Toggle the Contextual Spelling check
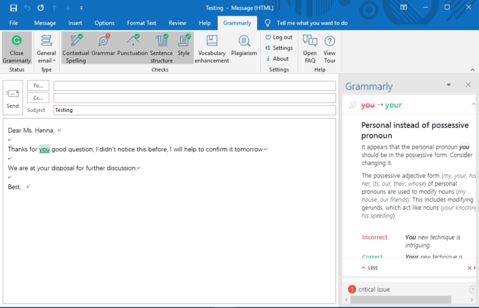This screenshot has height=308, width=479. click(75, 48)
